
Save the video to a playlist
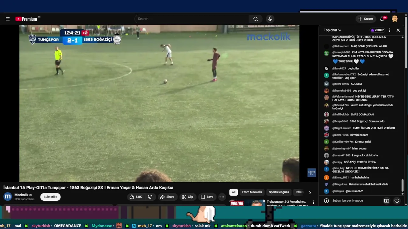(207, 197)
